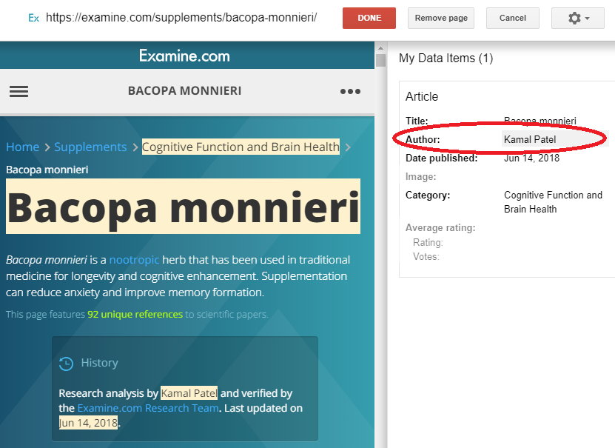The width and height of the screenshot is (615, 448).
Task: Click the Rating sub-field label
Action: coord(428,242)
